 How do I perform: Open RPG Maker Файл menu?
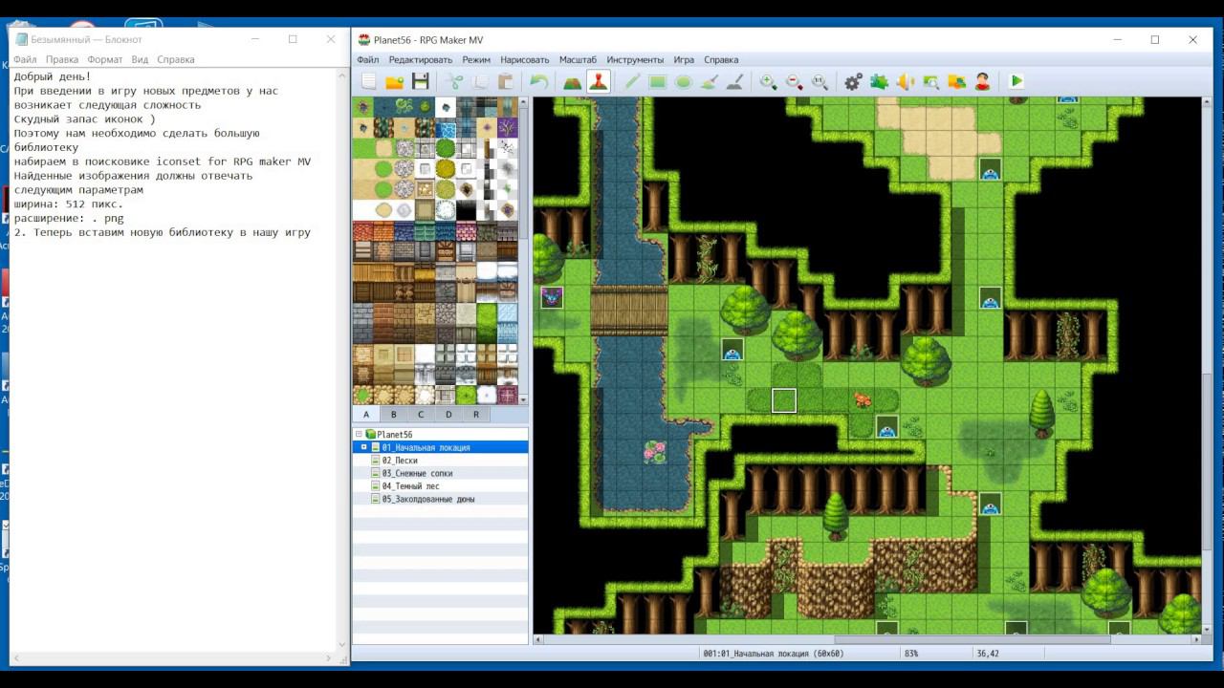click(368, 59)
